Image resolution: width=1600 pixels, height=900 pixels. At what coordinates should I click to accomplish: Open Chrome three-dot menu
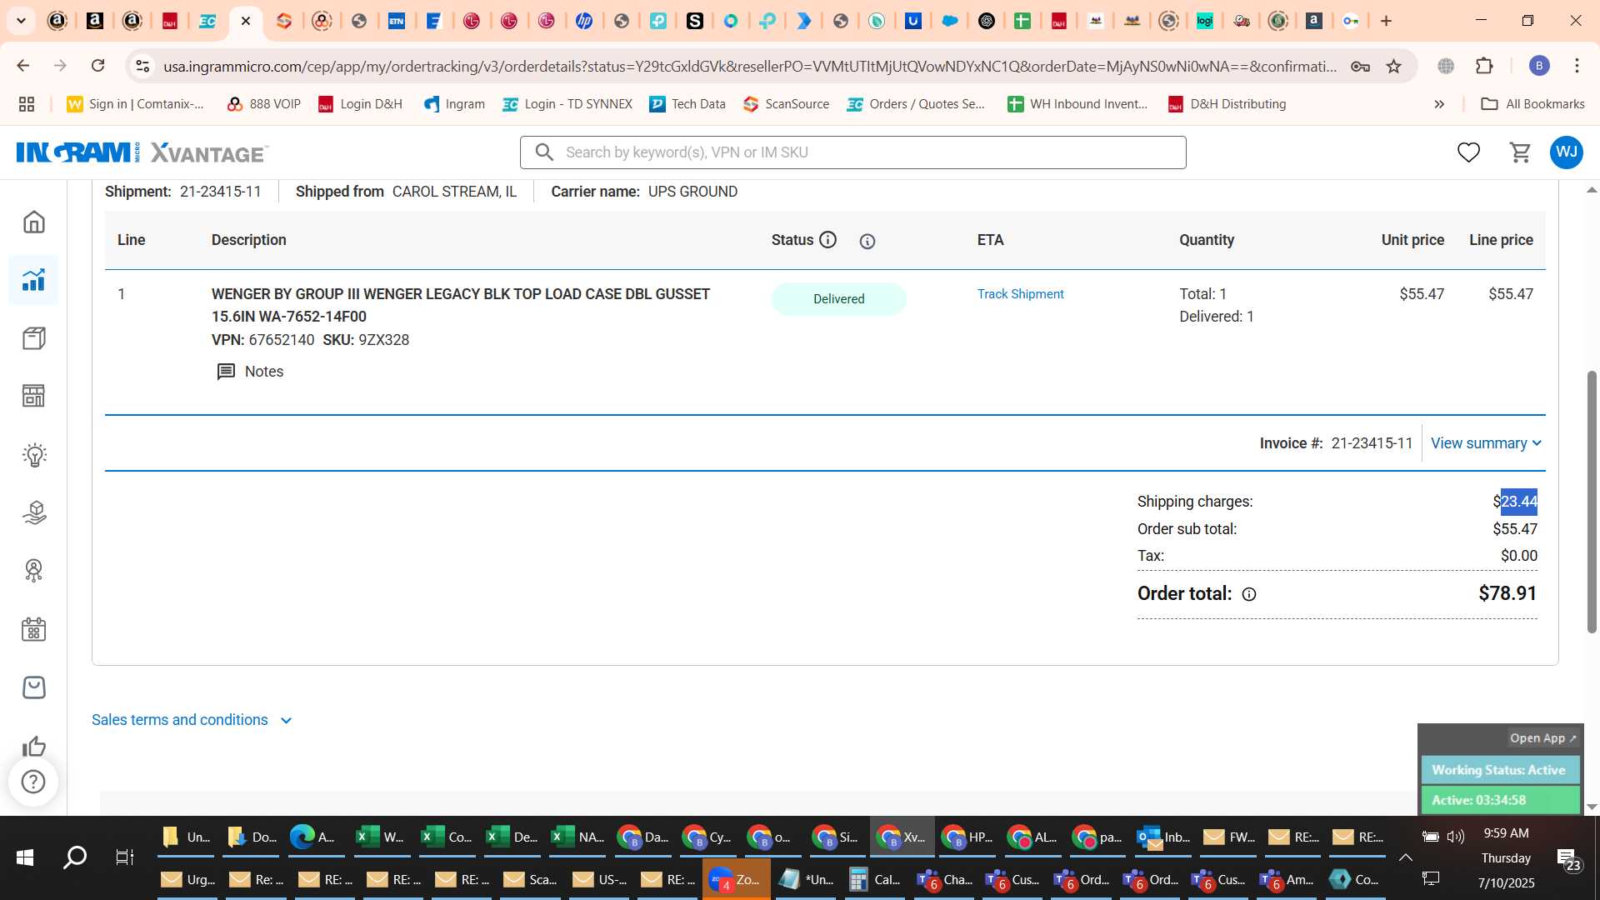[x=1577, y=66]
